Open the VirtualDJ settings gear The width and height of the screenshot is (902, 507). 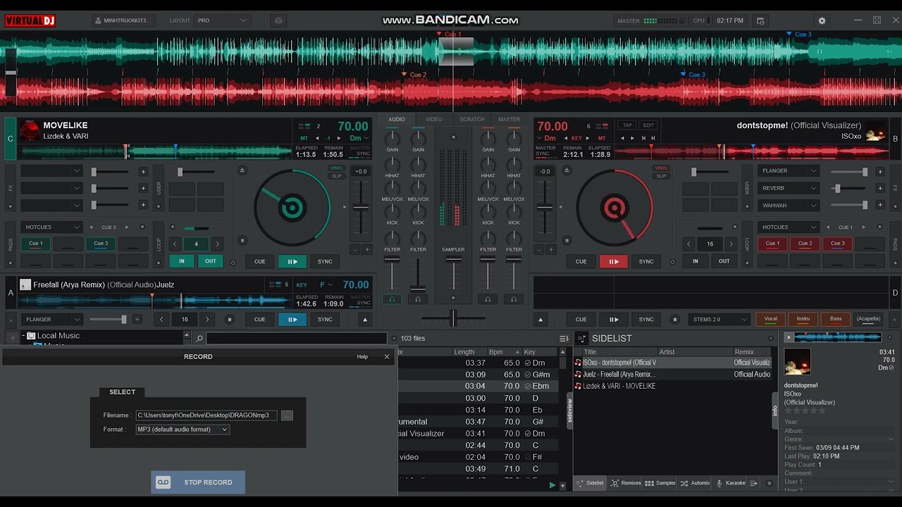click(x=822, y=20)
